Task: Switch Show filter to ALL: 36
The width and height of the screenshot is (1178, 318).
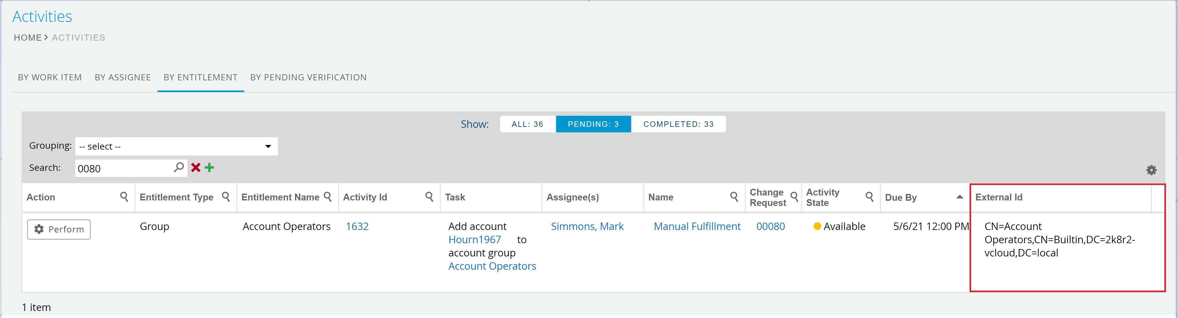Action: point(527,124)
